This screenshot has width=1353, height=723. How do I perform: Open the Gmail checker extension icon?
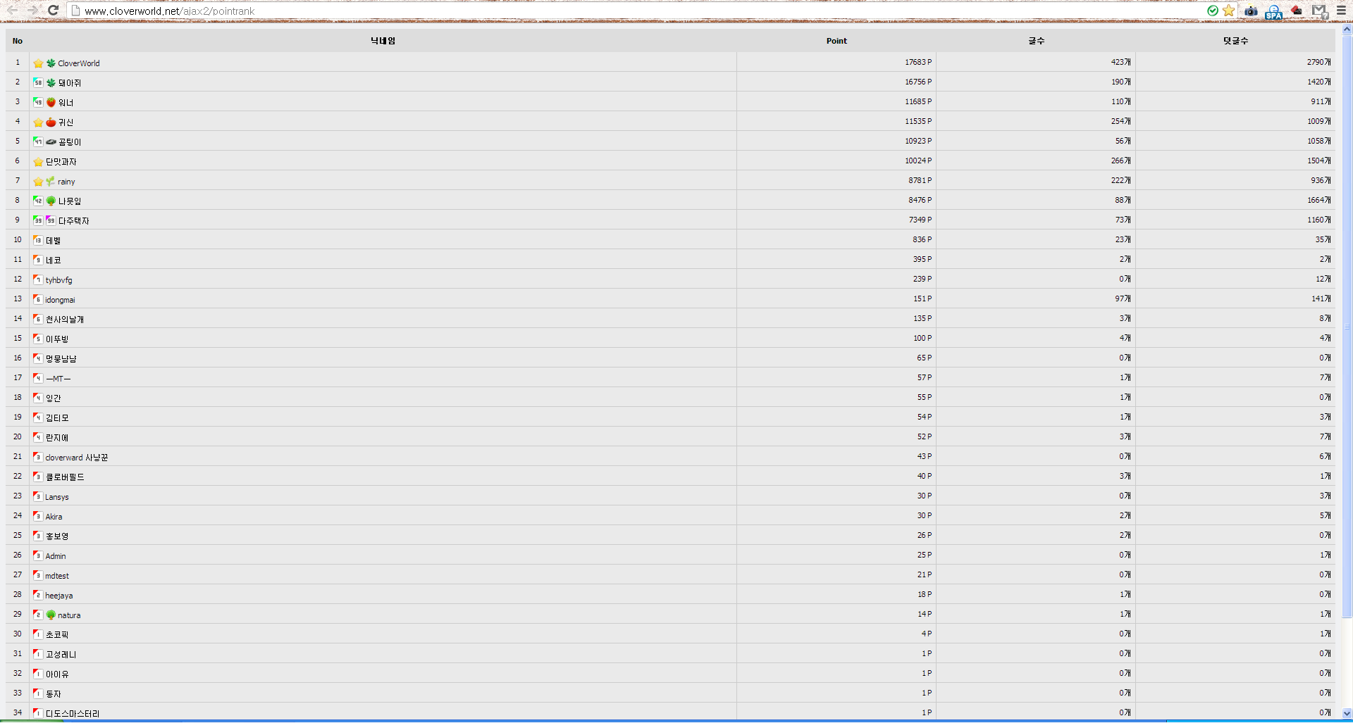click(1319, 11)
